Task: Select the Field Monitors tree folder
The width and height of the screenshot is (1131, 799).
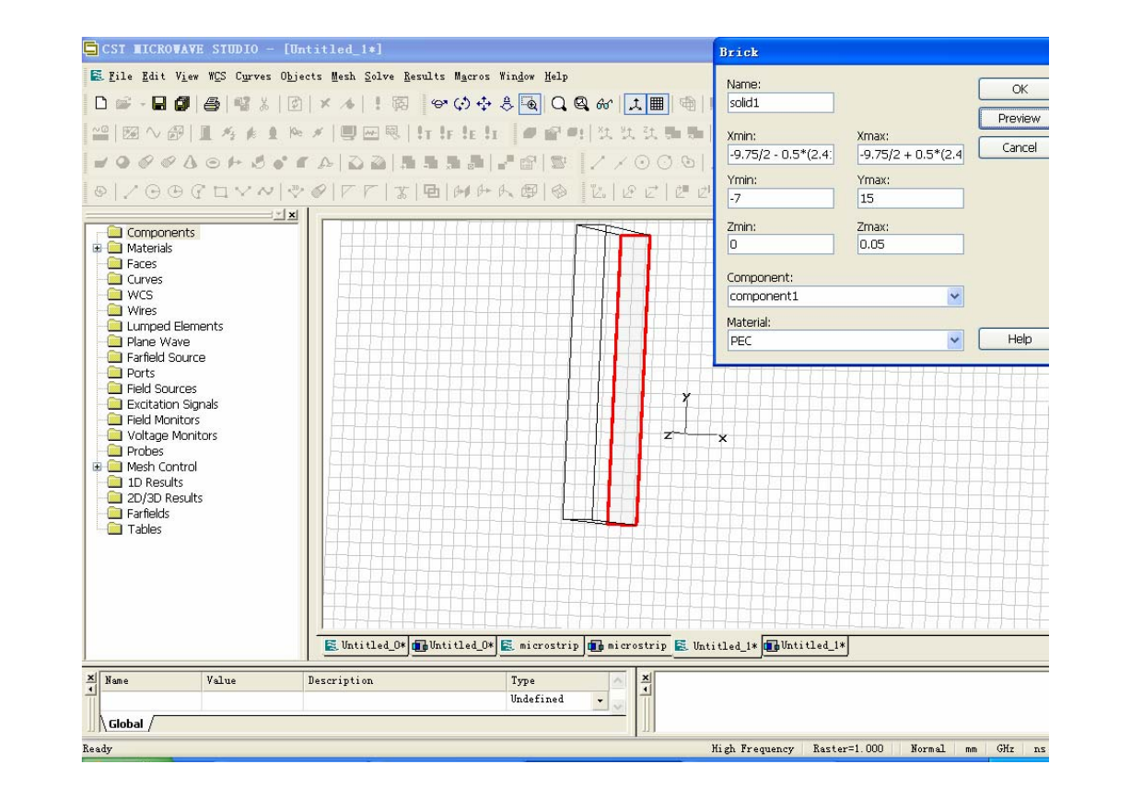Action: click(154, 420)
